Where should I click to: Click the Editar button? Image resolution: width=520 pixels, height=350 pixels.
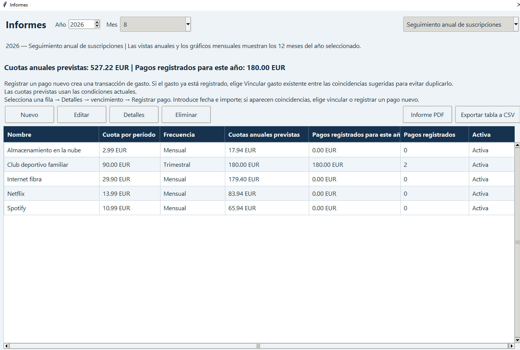point(82,115)
